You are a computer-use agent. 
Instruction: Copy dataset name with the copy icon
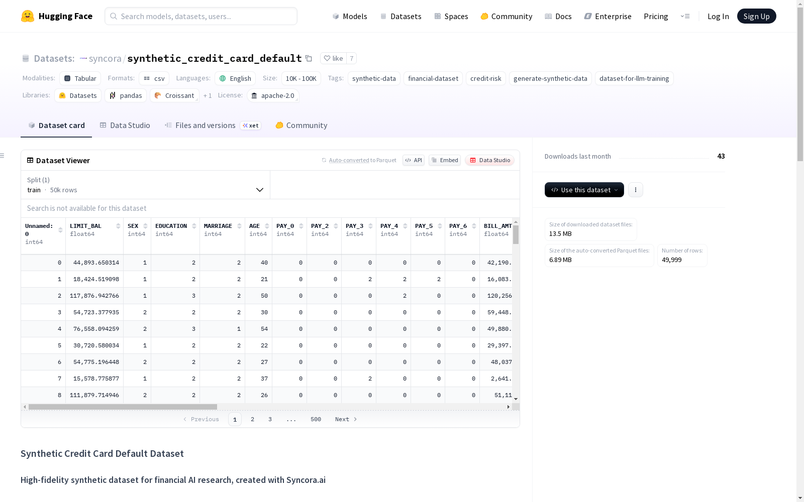(309, 58)
